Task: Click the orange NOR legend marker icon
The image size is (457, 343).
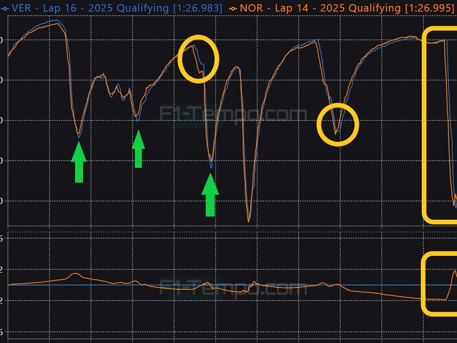Action: [x=233, y=8]
